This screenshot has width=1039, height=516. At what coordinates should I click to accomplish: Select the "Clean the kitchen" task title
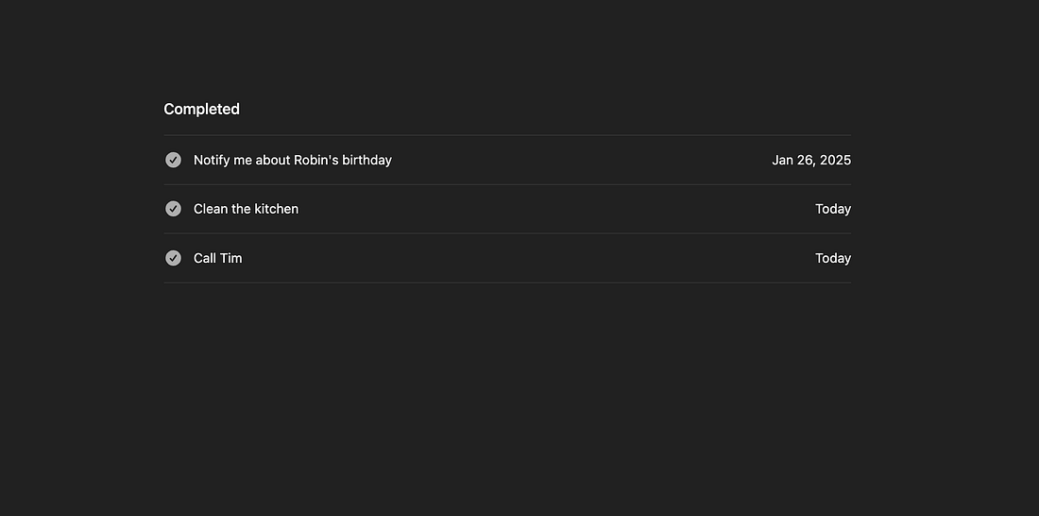(x=246, y=209)
